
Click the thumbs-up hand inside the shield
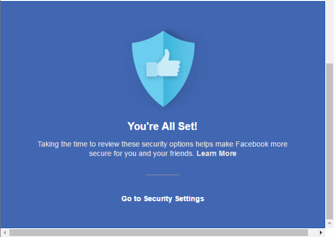pos(163,64)
